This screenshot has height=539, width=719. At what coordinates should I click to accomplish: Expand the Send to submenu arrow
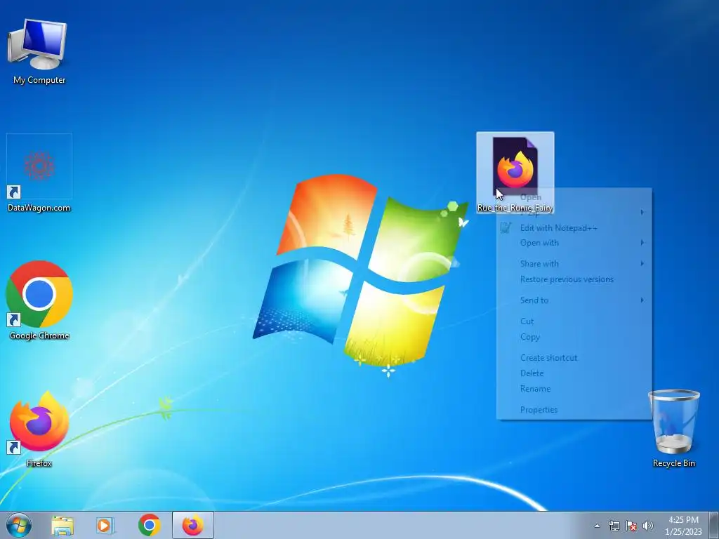(642, 300)
